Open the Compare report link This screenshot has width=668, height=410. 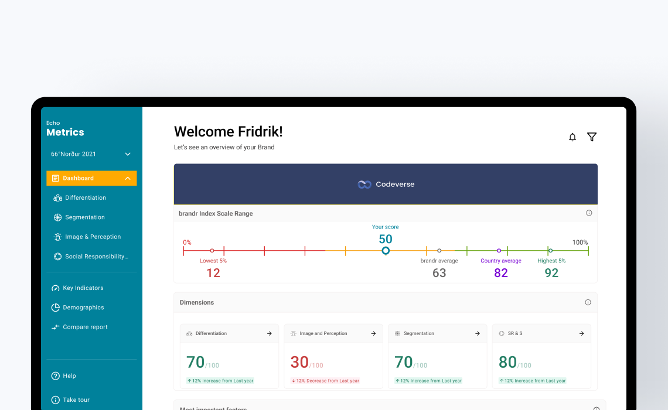point(85,327)
